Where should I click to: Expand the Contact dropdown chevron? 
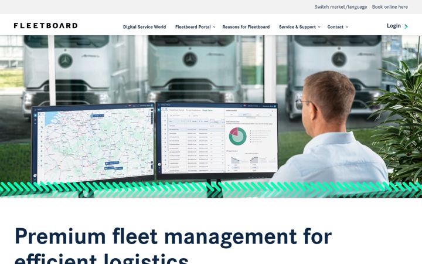tap(347, 27)
